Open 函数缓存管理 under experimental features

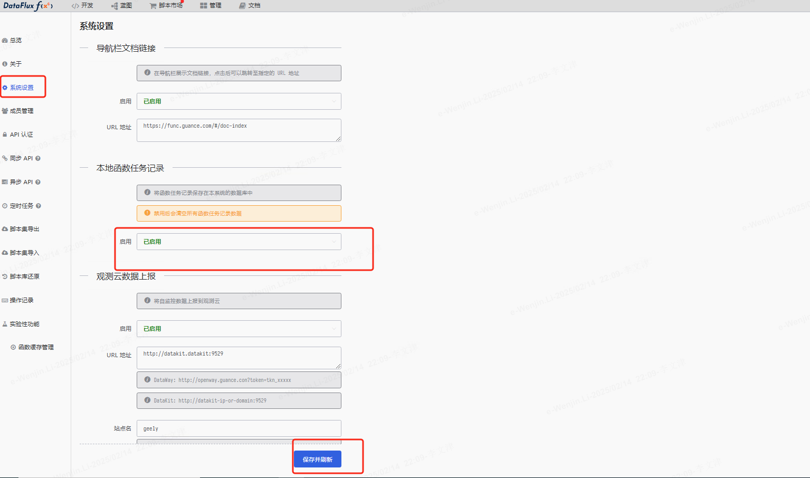(35, 347)
